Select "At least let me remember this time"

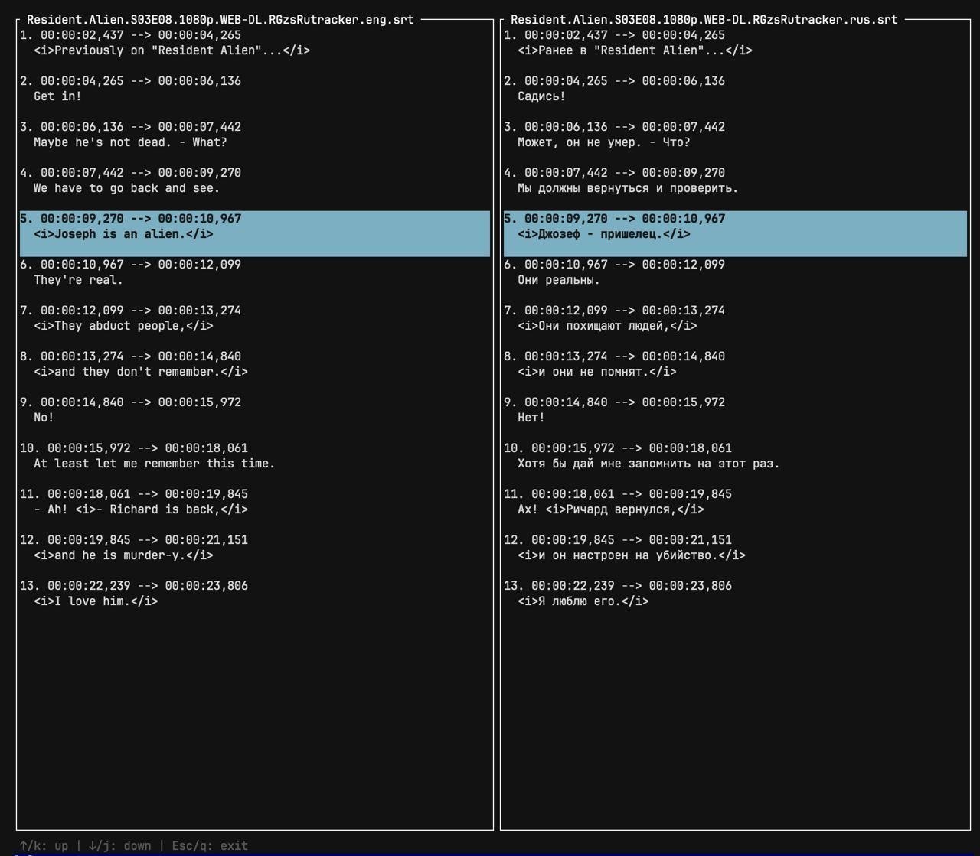pyautogui.click(x=154, y=464)
